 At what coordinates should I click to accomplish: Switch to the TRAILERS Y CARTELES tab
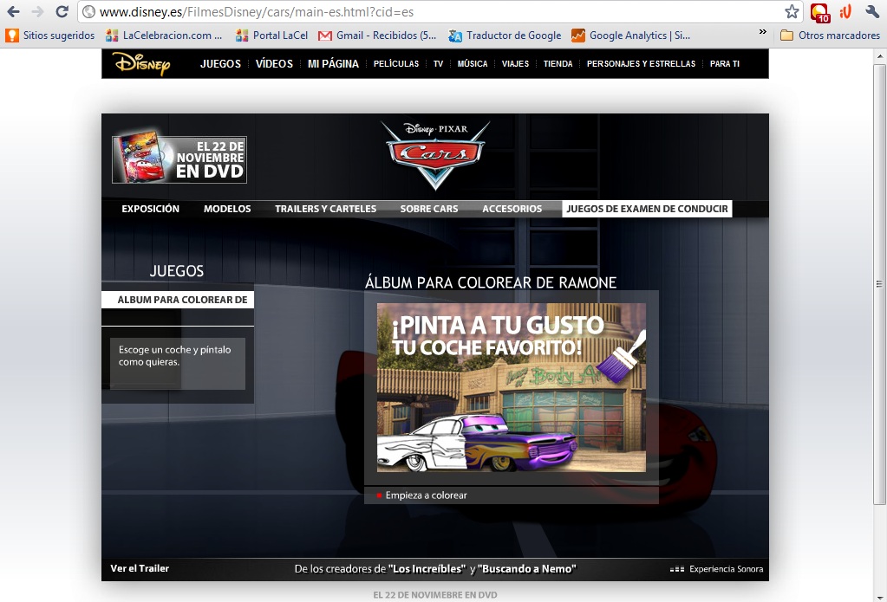[325, 209]
